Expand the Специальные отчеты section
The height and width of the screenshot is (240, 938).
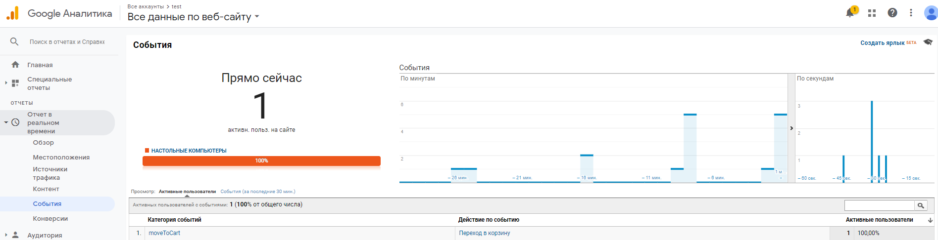tap(6, 83)
